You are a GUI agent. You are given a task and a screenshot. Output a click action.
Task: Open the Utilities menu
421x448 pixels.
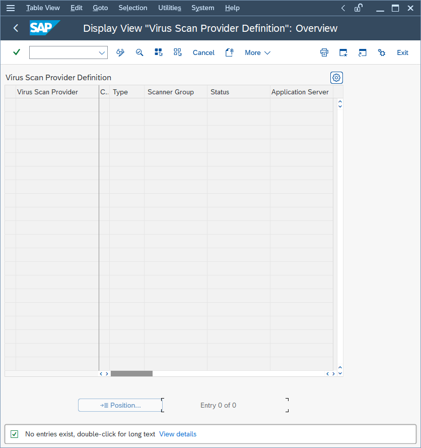point(169,8)
